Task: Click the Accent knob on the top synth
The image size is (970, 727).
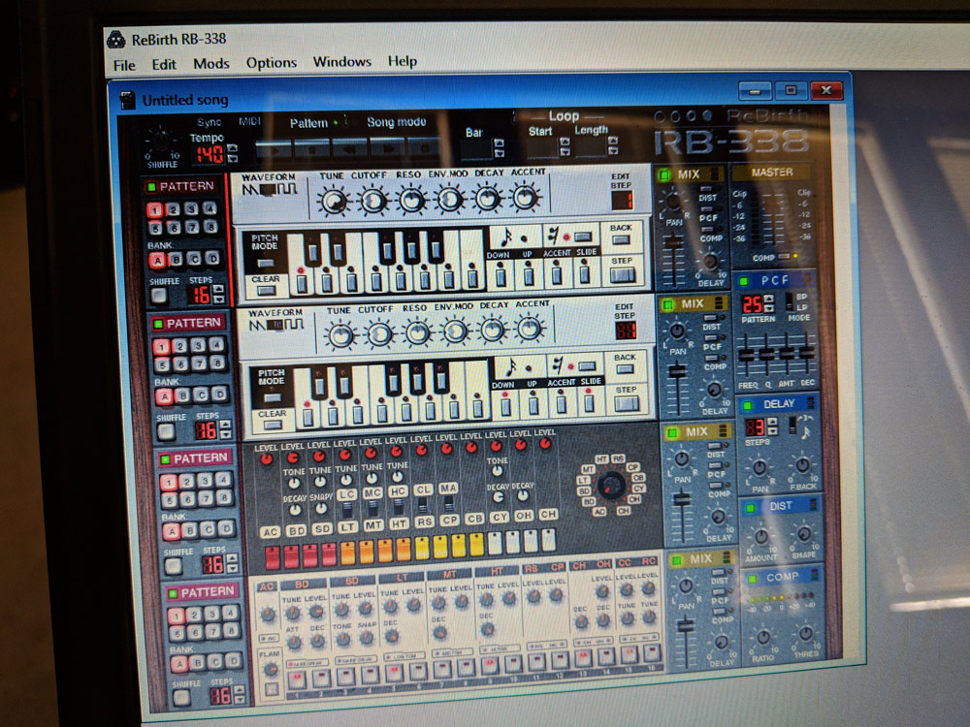Action: [x=525, y=199]
